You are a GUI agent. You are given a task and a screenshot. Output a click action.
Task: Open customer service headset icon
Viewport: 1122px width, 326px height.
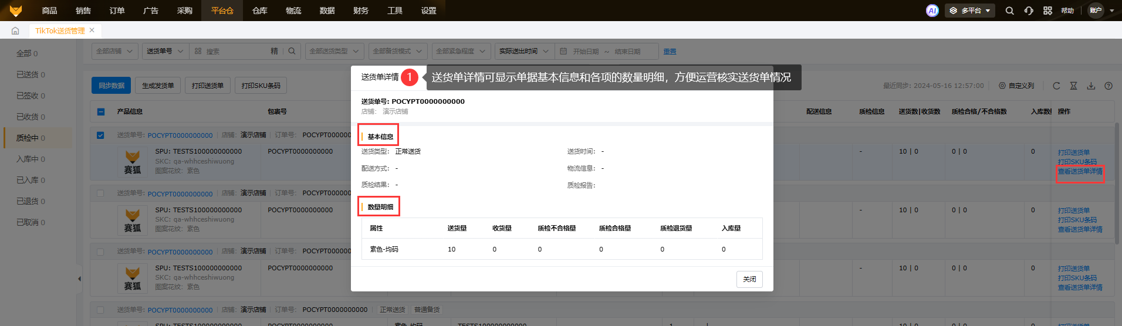(1029, 11)
